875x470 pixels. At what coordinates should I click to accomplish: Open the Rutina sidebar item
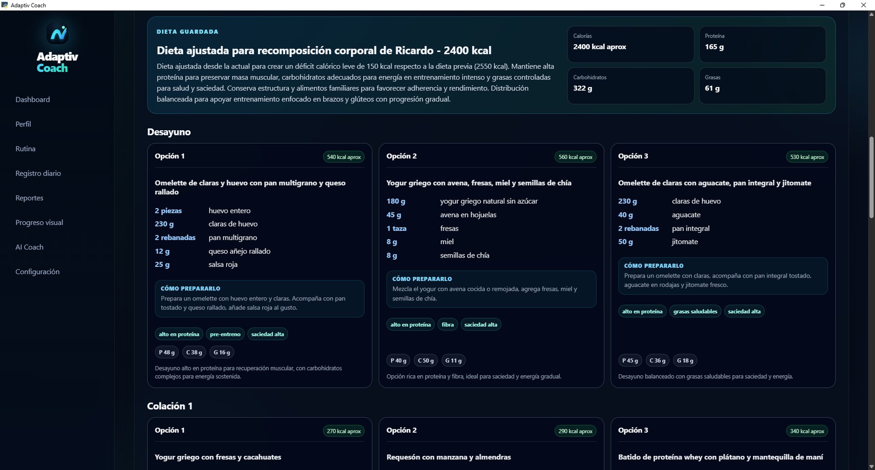25,149
